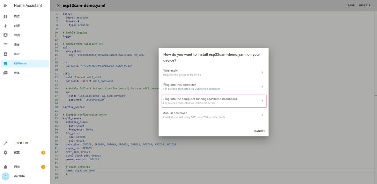Close the esp32cam-demo.yaml editor with X
This screenshot has height=184, width=377.
(x=58, y=6)
